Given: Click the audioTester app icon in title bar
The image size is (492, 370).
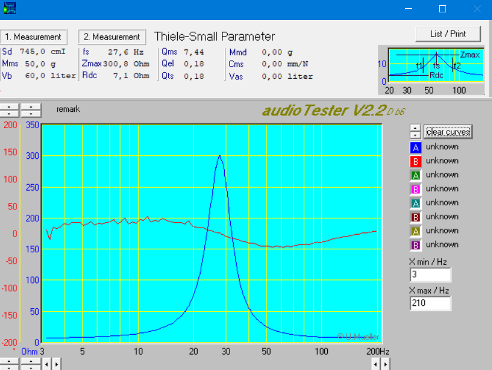Looking at the screenshot, I should 10,8.
